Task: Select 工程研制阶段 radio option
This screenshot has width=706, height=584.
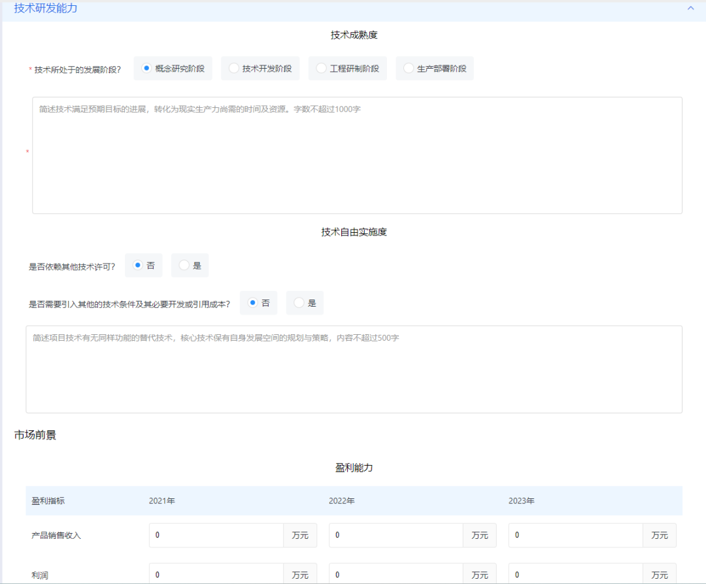Action: 348,69
